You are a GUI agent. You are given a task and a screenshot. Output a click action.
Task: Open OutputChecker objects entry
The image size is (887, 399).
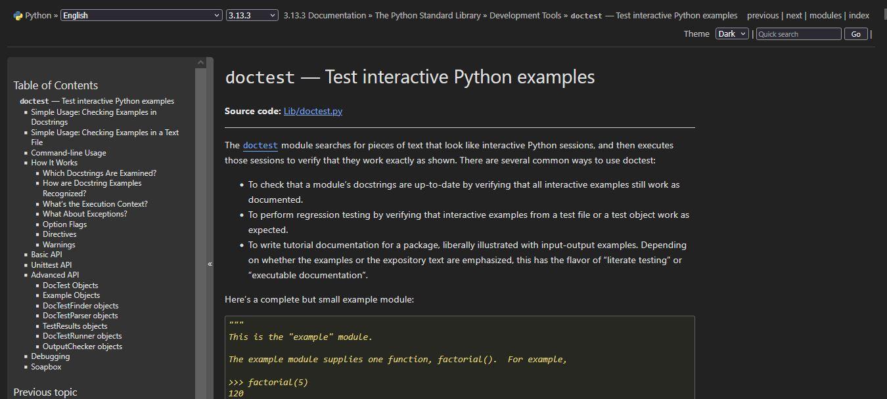[x=82, y=346]
